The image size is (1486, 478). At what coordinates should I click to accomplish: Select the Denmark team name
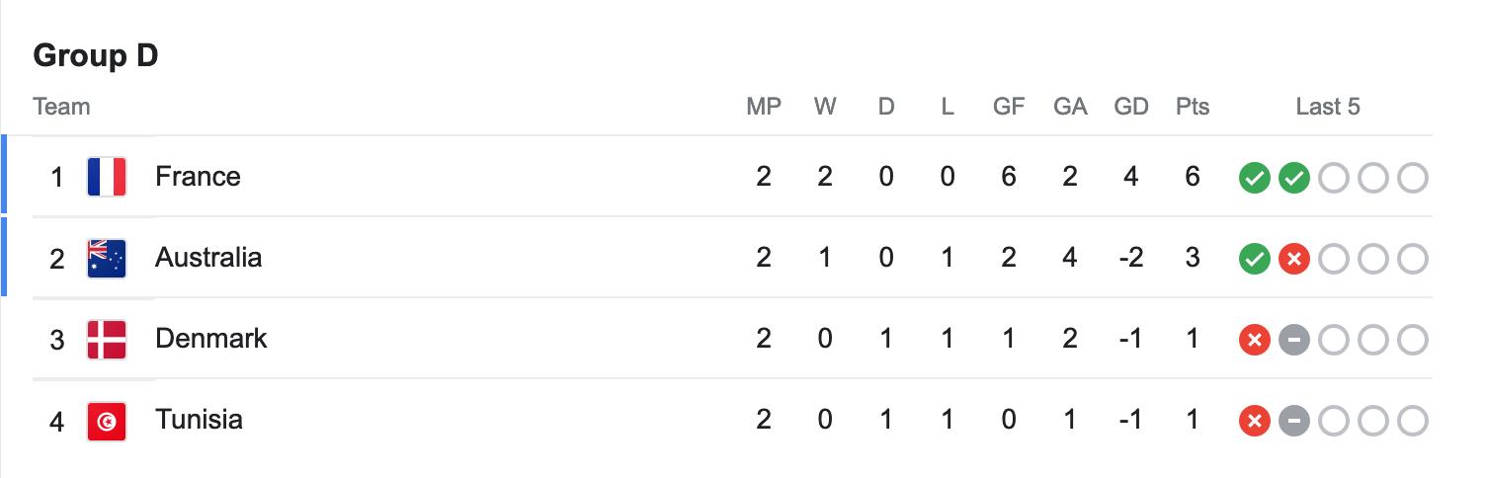coord(211,339)
